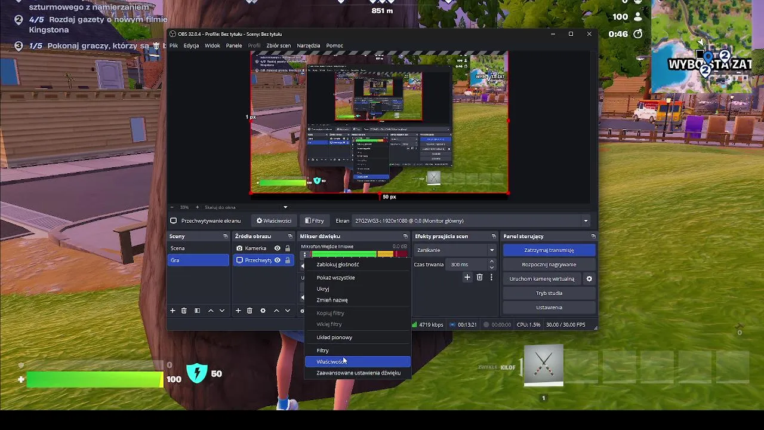Viewport: 764px width, 430px height.
Task: Click Rozpocznij nagrywanie button
Action: click(x=549, y=265)
